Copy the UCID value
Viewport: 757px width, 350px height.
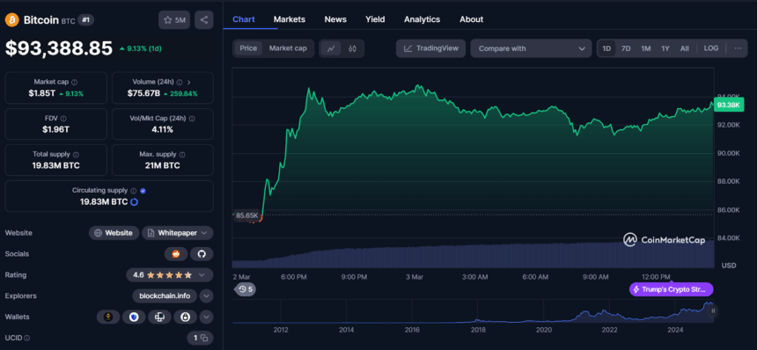point(204,338)
